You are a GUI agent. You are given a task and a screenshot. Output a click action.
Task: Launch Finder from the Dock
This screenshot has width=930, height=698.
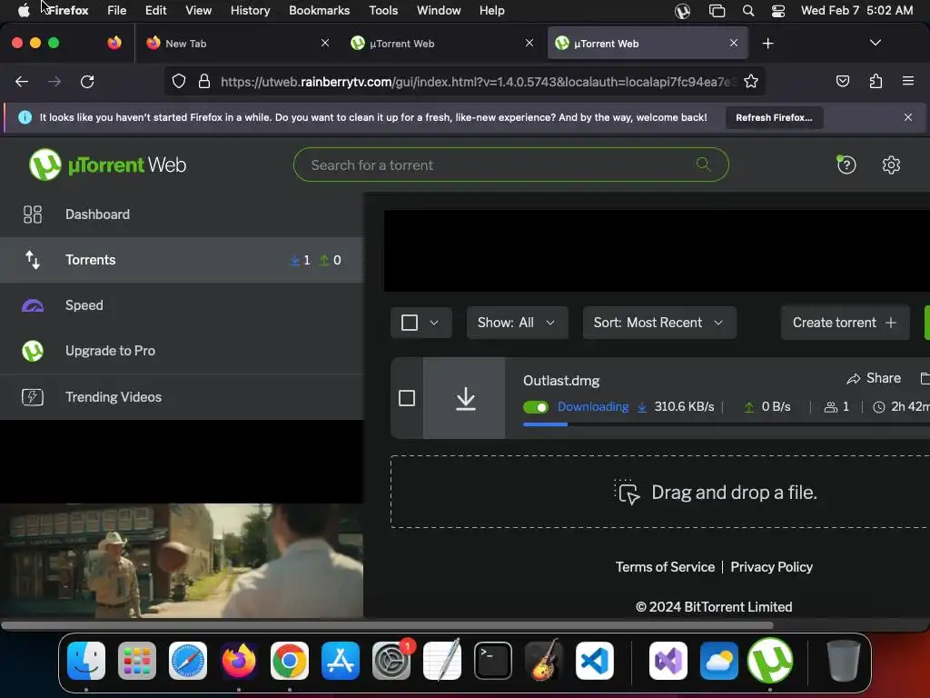coord(86,661)
